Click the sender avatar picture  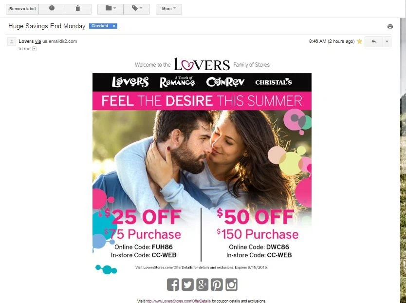[x=11, y=41]
